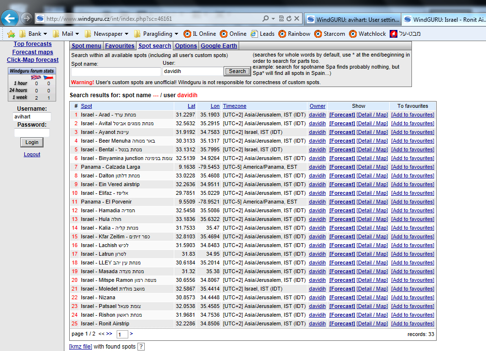486x351 pixels.
Task: Expand the Paragliding bookmarks folder
Action: point(156,34)
